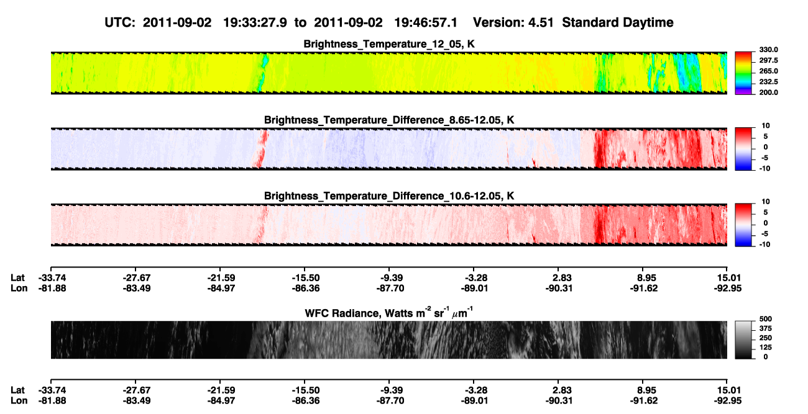Click longitude "-83.49" below the WFC panel
Screen dimensions: 808x414
tap(135, 400)
